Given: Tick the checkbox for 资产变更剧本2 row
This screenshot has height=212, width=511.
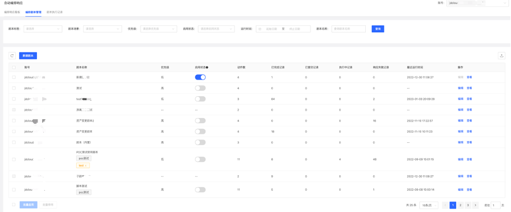Looking at the screenshot, I should [x=14, y=120].
